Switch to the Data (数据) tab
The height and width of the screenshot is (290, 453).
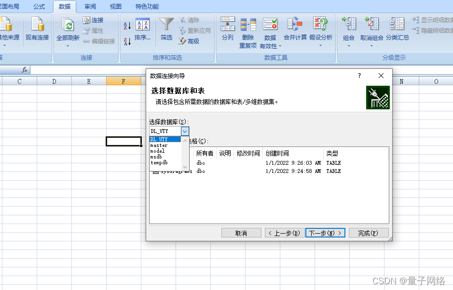point(65,6)
